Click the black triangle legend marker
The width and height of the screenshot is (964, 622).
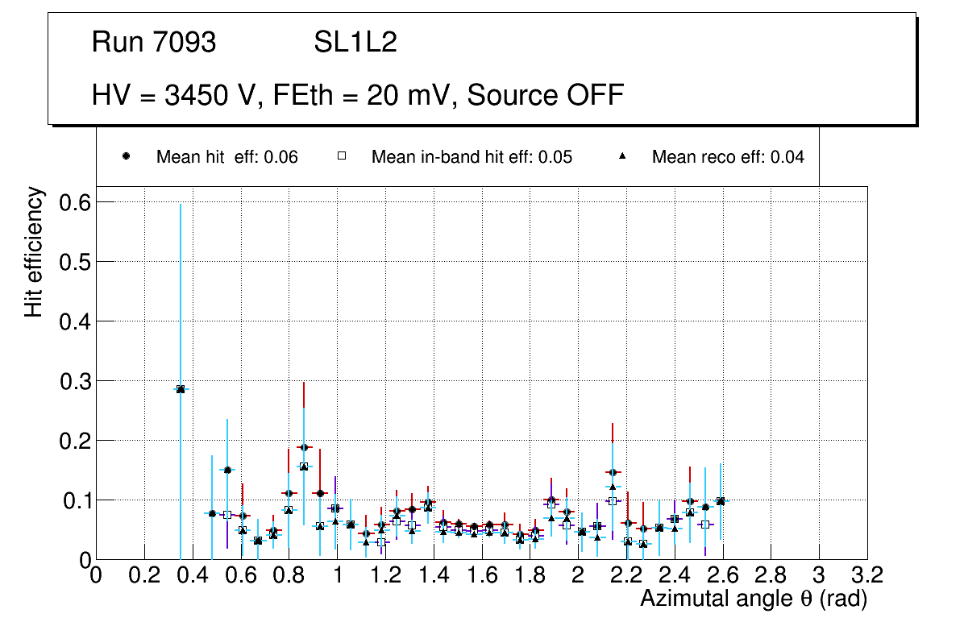[x=622, y=157]
